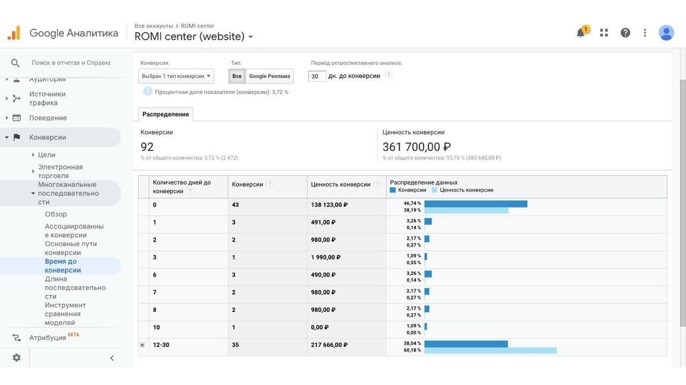
Task: Open the Обзор report in sidebar
Action: (x=56, y=214)
